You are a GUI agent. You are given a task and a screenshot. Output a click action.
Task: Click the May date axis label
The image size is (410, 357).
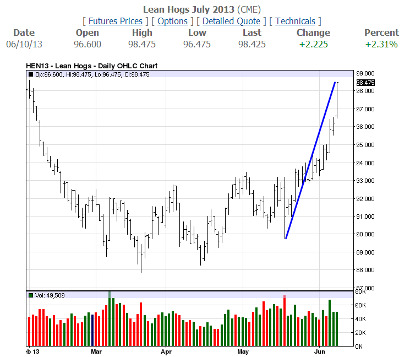[243, 351]
